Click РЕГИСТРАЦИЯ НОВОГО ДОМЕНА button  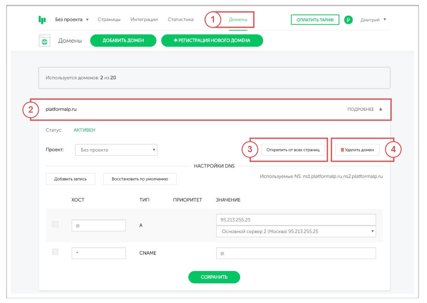click(x=212, y=41)
